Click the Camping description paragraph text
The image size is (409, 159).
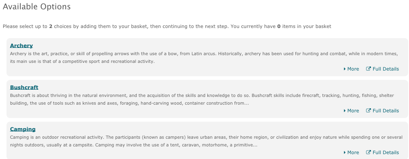[206, 141]
